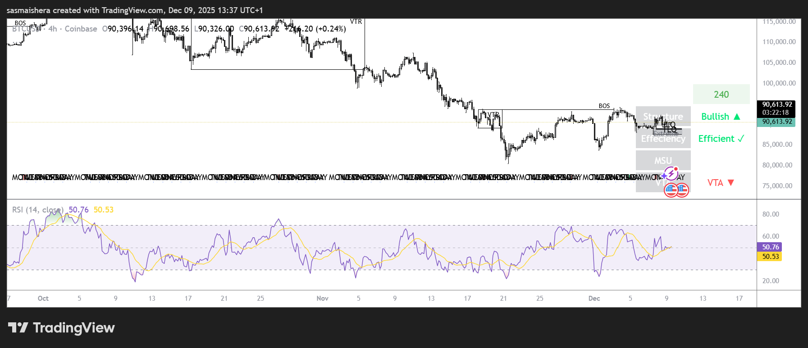Screen dimensions: 808x348
Task: Click the black current price countdown label
Action: (776, 108)
